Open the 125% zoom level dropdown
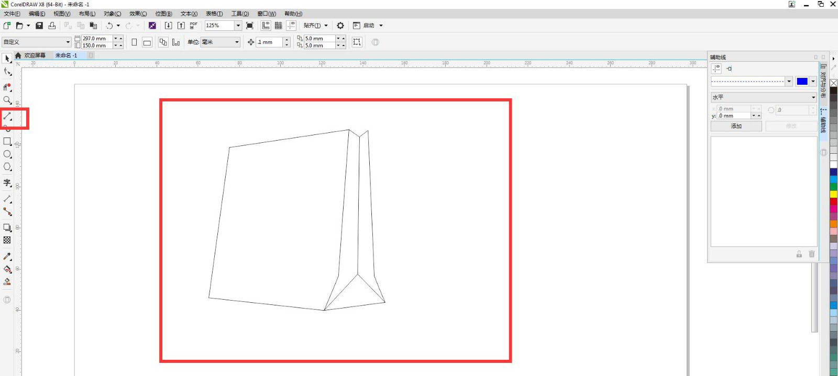The width and height of the screenshot is (838, 376). 238,26
